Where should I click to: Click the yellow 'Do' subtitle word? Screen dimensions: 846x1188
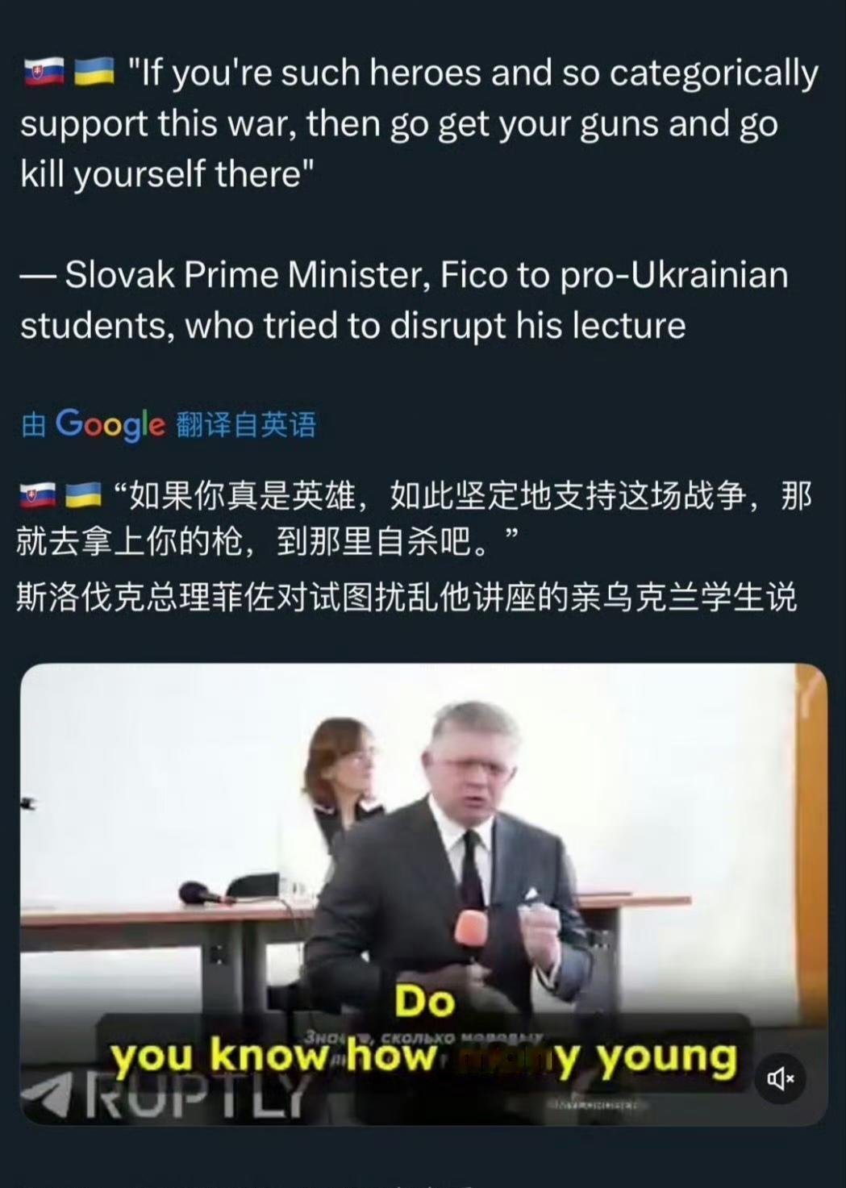pos(425,1003)
